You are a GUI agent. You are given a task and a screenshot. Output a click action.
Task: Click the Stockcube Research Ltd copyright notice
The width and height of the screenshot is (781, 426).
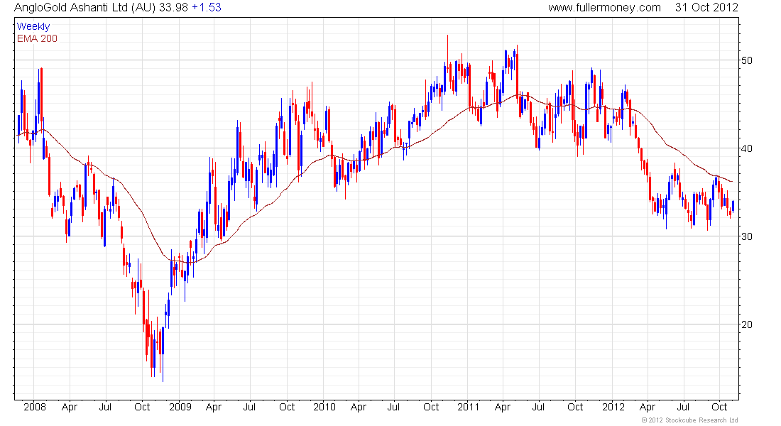click(x=689, y=420)
